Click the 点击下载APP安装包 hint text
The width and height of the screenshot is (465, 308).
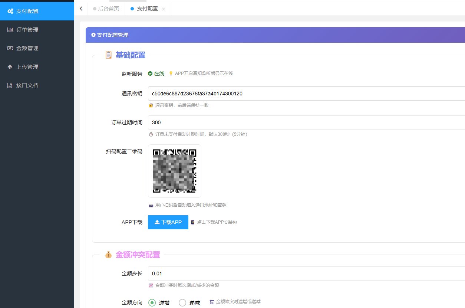[217, 222]
